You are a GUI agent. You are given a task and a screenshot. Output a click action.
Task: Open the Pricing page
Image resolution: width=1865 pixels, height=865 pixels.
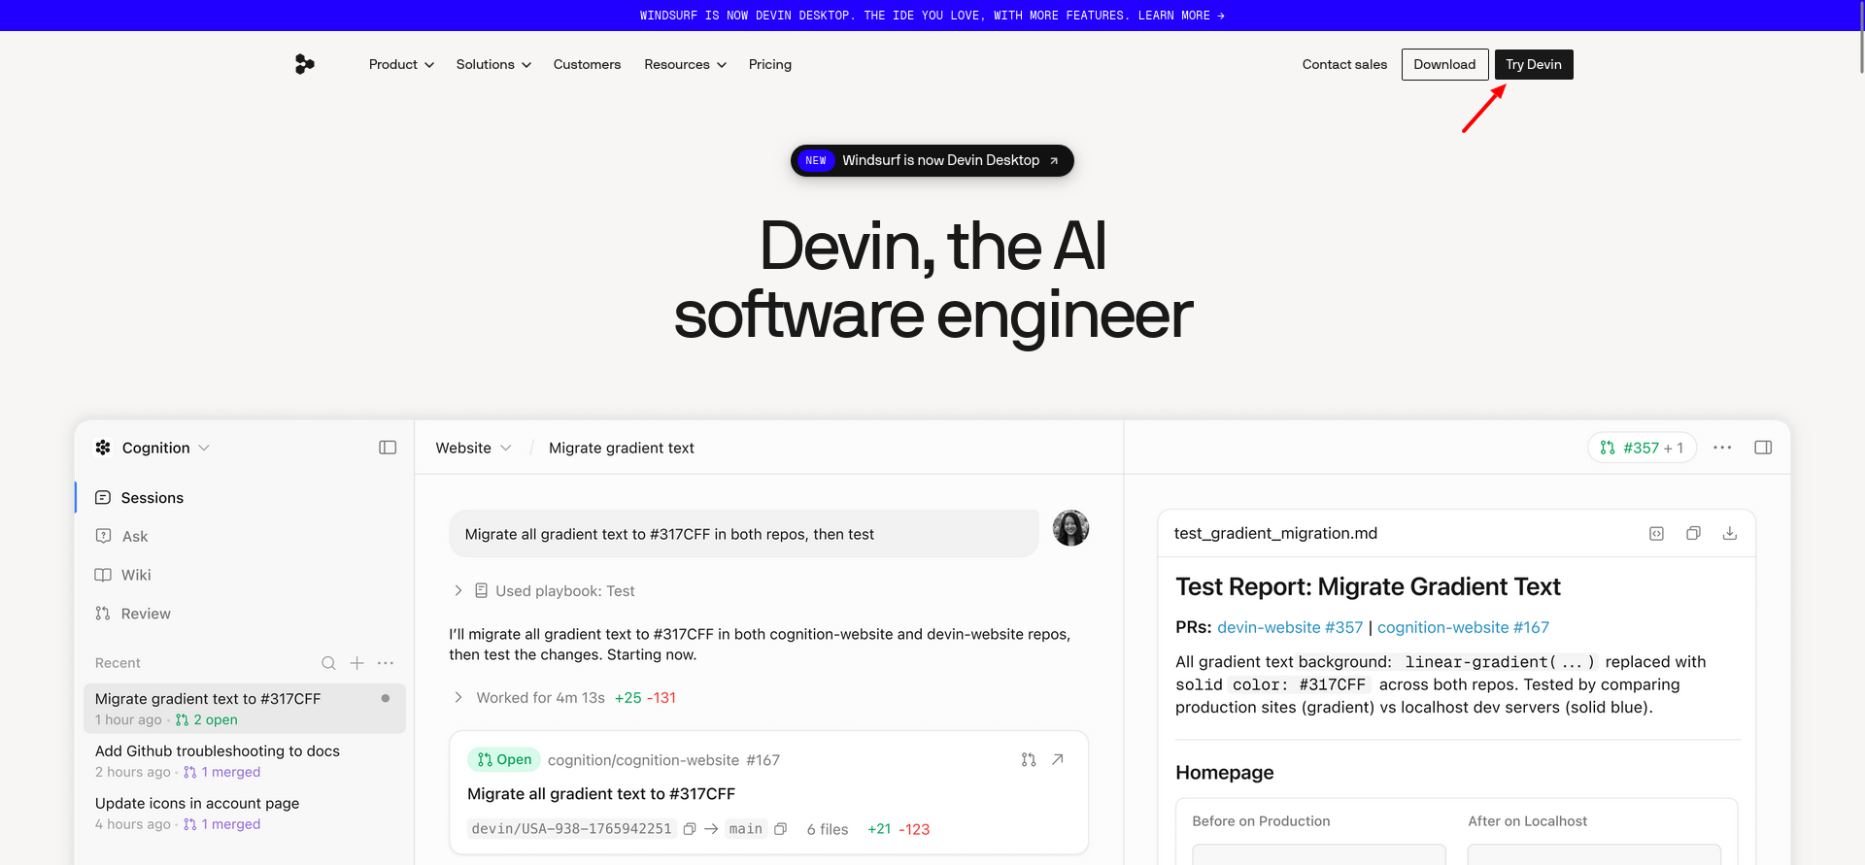click(770, 64)
